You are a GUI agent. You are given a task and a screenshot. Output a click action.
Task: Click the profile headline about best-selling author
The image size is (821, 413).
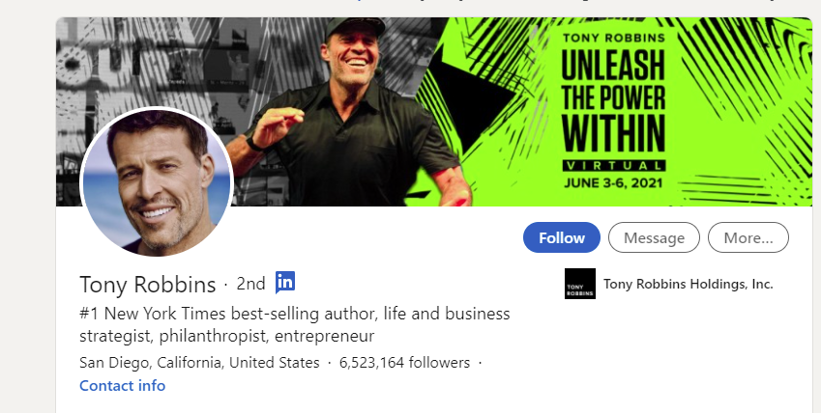pos(295,325)
